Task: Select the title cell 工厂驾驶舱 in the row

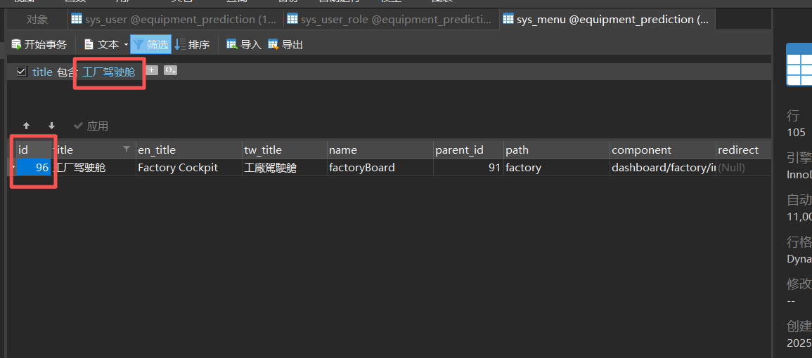Action: [94, 168]
